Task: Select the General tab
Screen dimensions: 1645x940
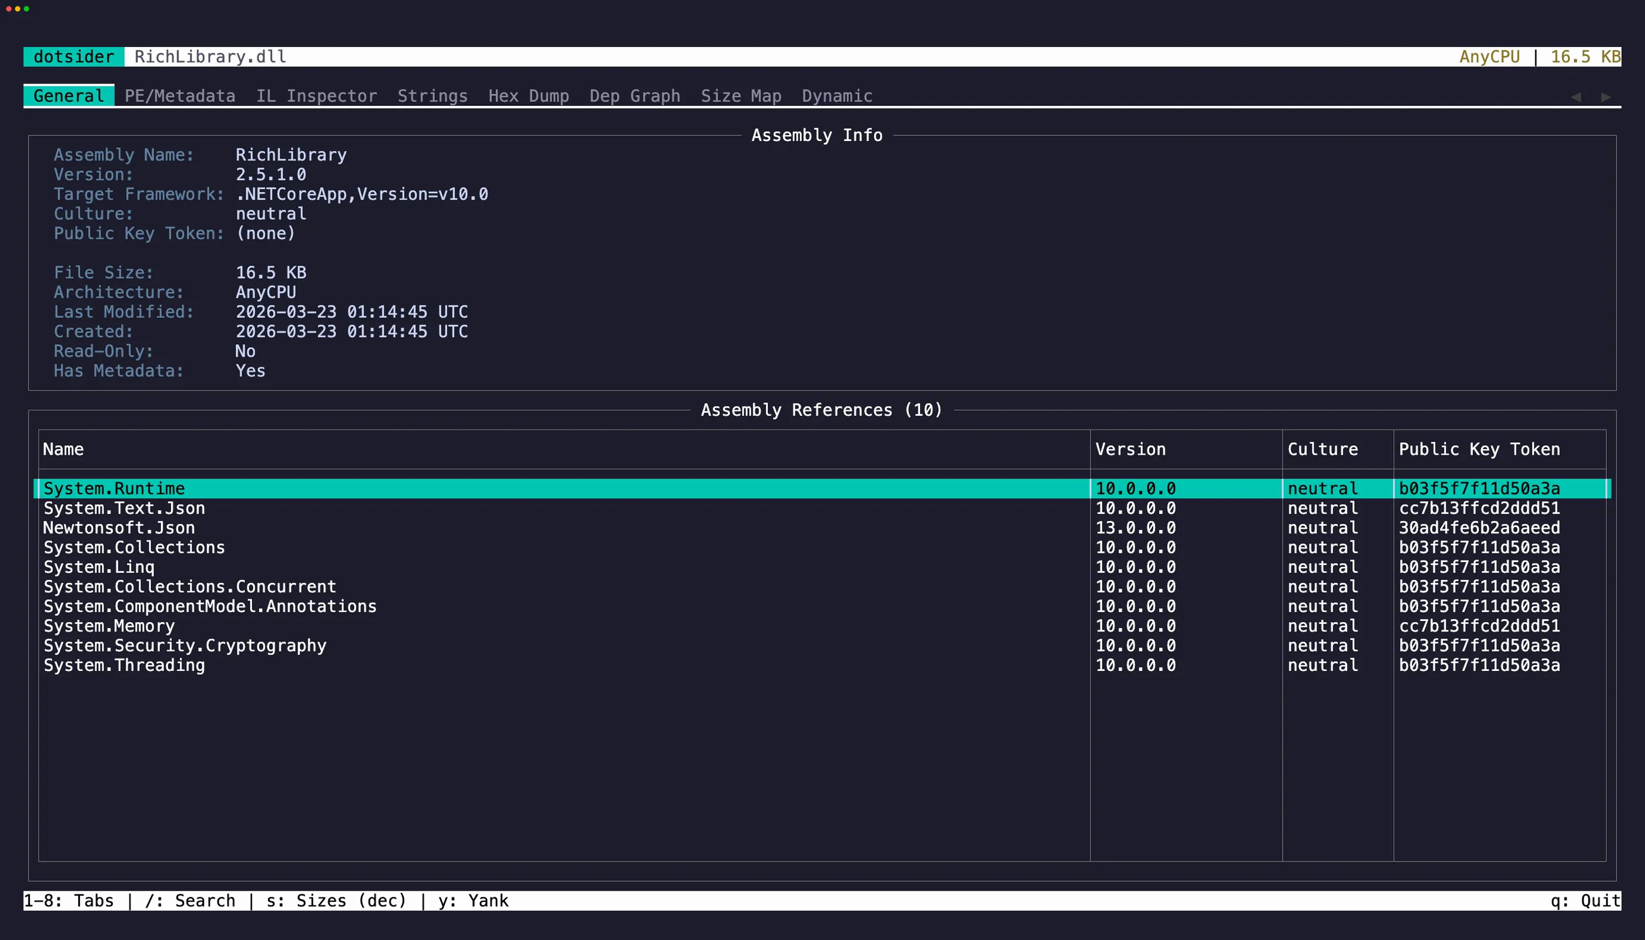Action: [x=68, y=96]
